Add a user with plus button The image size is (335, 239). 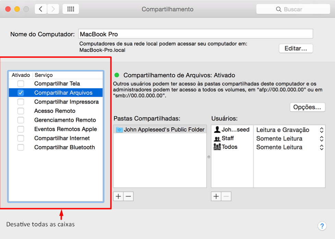(216, 196)
